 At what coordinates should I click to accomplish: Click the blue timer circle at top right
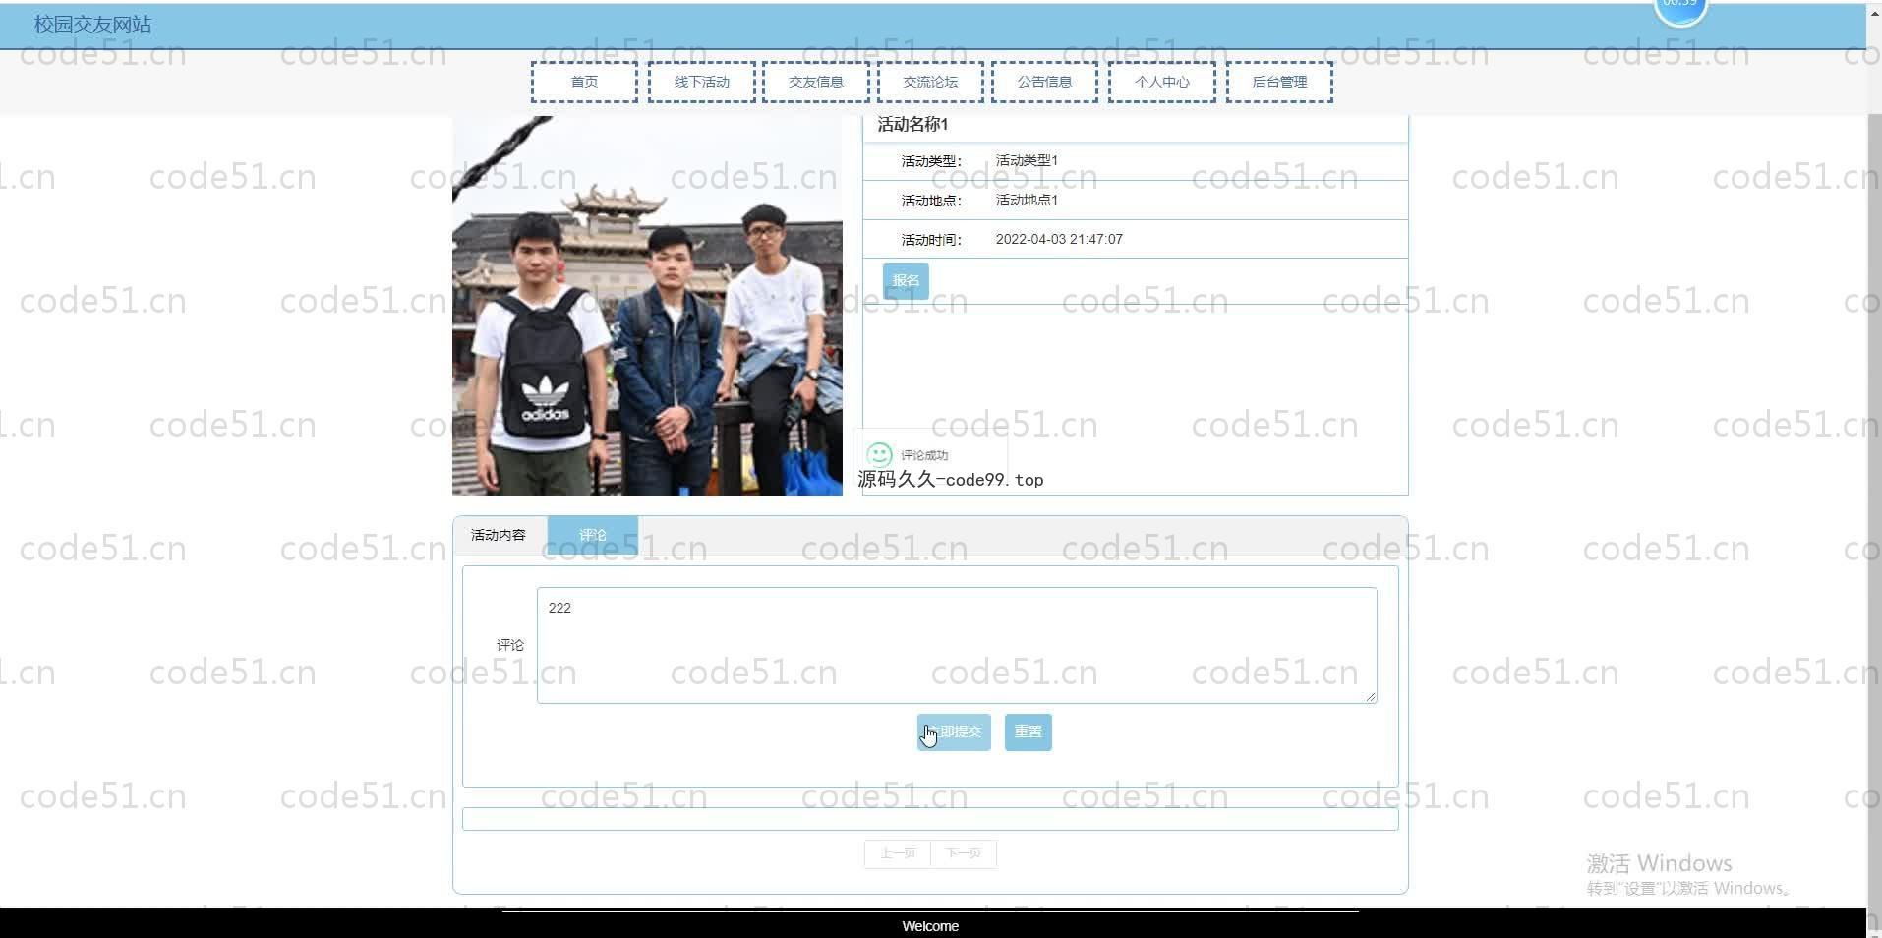tap(1679, 10)
